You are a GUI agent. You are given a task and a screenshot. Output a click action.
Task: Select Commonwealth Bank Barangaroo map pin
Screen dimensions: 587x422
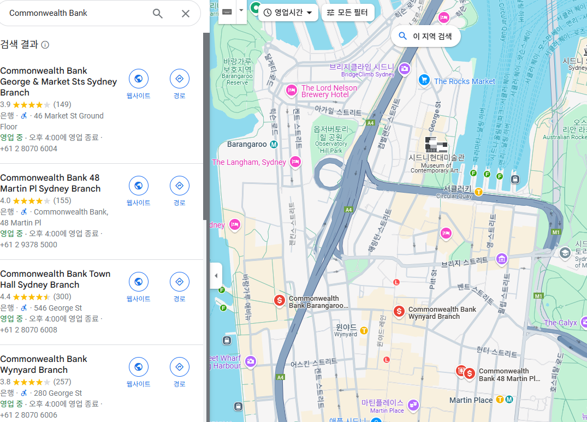279,300
